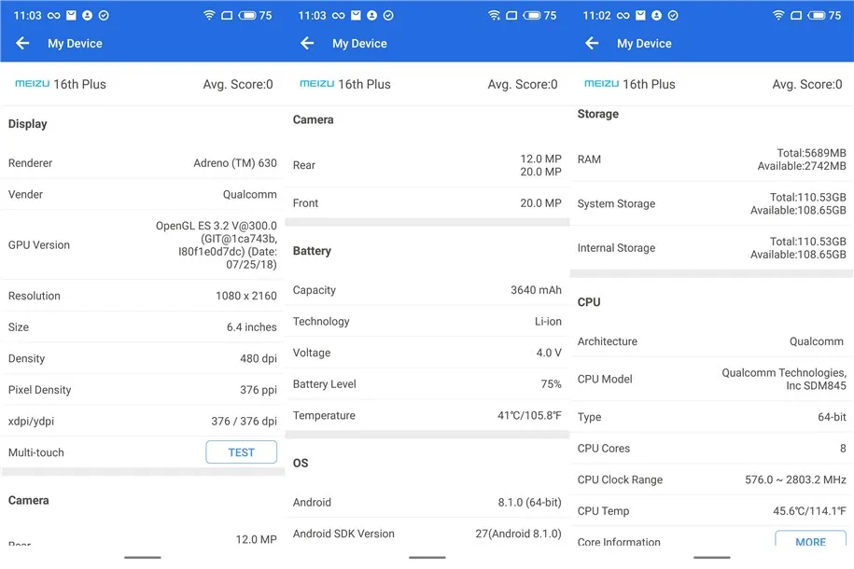This screenshot has width=854, height=569.
Task: Tap navigation pill at bottom of left screen
Action: pos(143,557)
